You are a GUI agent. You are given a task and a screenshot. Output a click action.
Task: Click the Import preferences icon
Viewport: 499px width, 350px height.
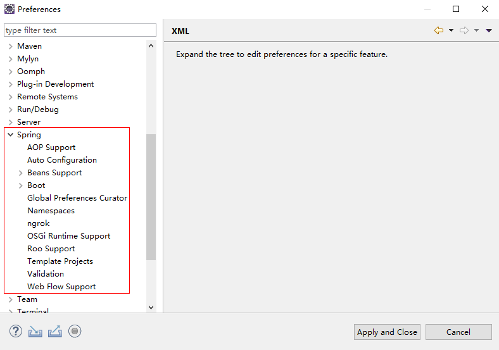[35, 331]
